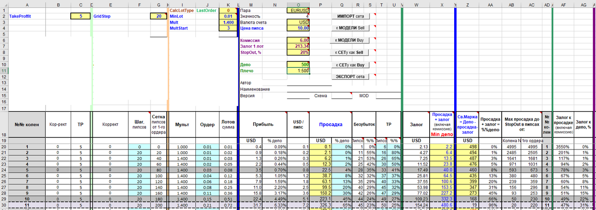This screenshot has width=596, height=210.
Task: Click the Наименование label cell
Action: (255, 89)
